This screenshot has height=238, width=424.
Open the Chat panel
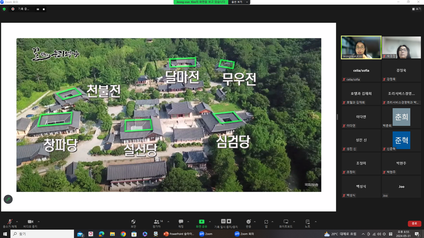pyautogui.click(x=181, y=222)
